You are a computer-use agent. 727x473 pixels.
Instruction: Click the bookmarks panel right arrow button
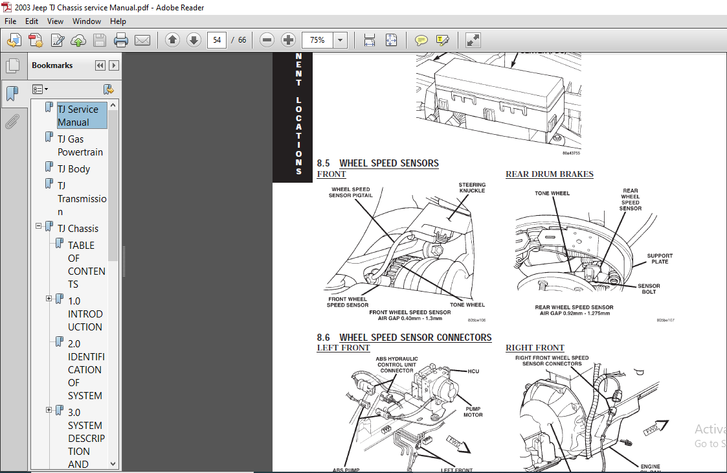tap(113, 65)
